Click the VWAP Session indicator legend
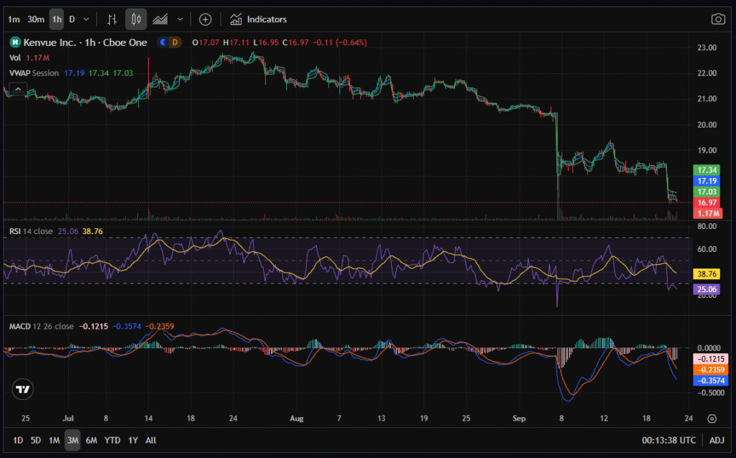This screenshot has height=458, width=736. pos(34,73)
